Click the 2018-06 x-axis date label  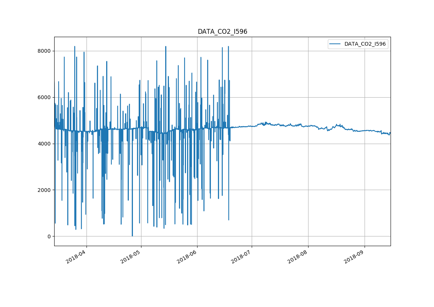click(187, 257)
